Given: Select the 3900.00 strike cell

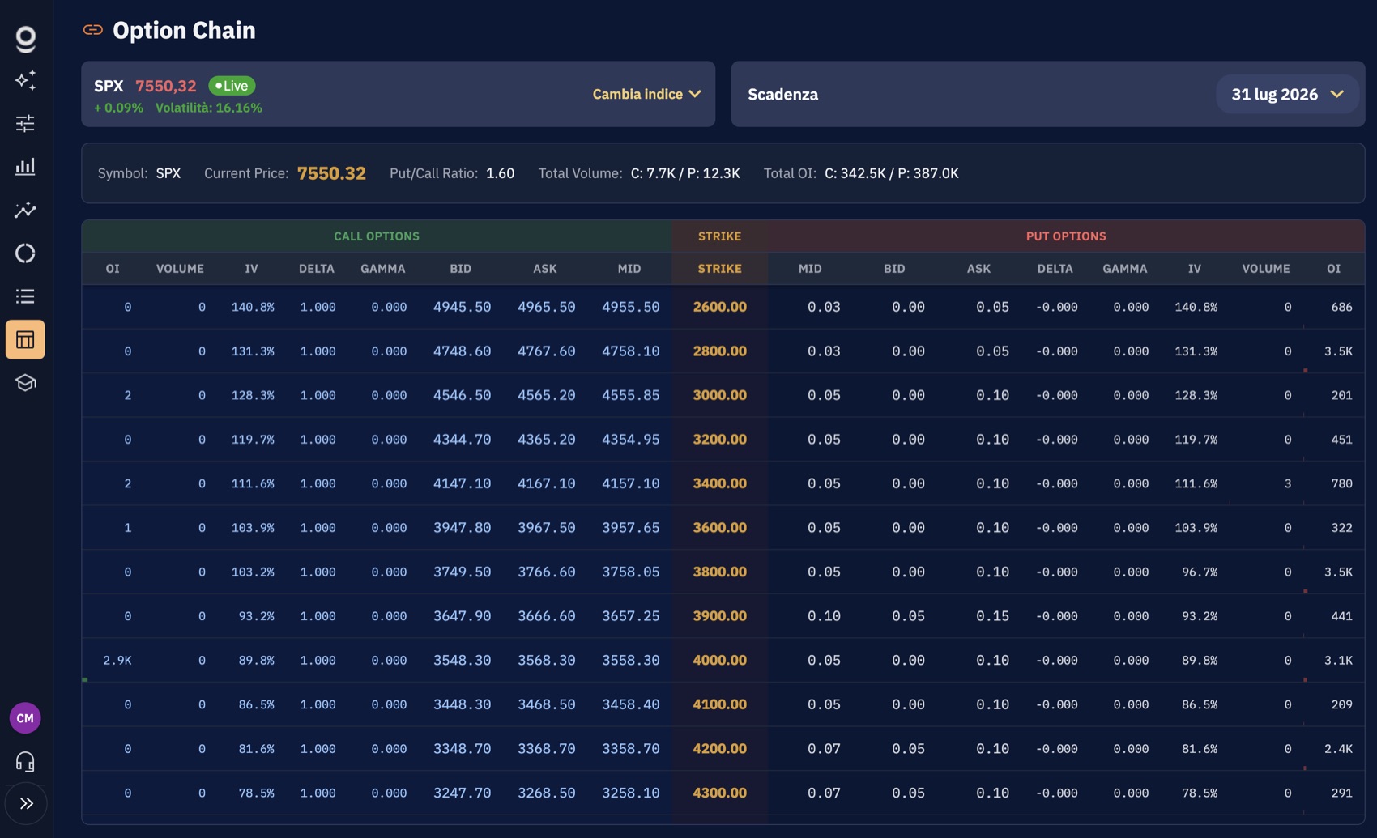Looking at the screenshot, I should coord(720,616).
